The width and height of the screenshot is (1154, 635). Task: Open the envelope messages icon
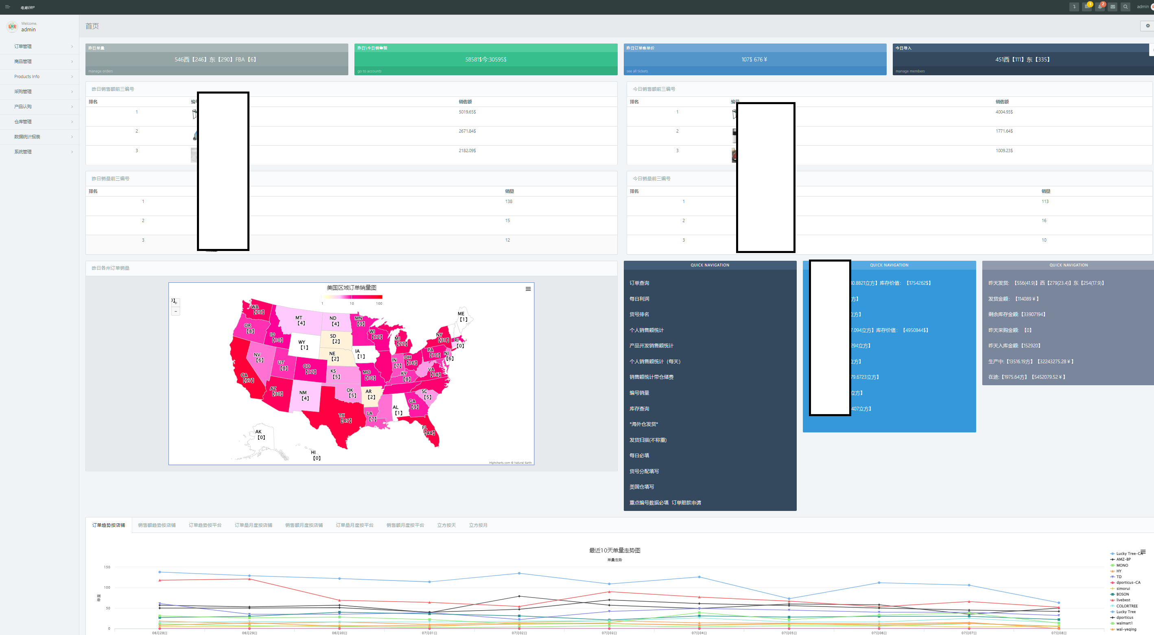pyautogui.click(x=1112, y=7)
